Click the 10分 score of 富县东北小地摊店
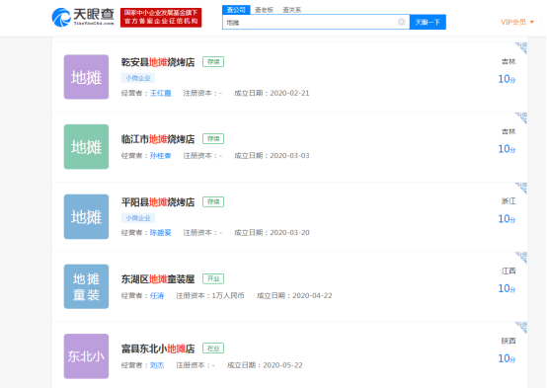Screen dimensions: 547x388 pos(507,358)
